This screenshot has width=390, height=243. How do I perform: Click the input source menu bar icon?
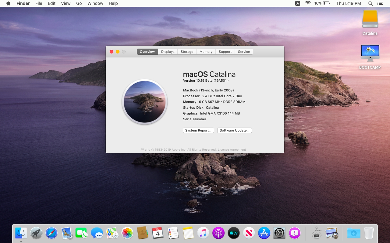click(298, 3)
